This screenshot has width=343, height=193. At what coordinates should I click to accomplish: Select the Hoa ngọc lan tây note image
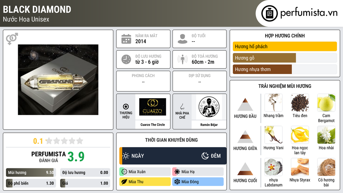click(x=300, y=135)
